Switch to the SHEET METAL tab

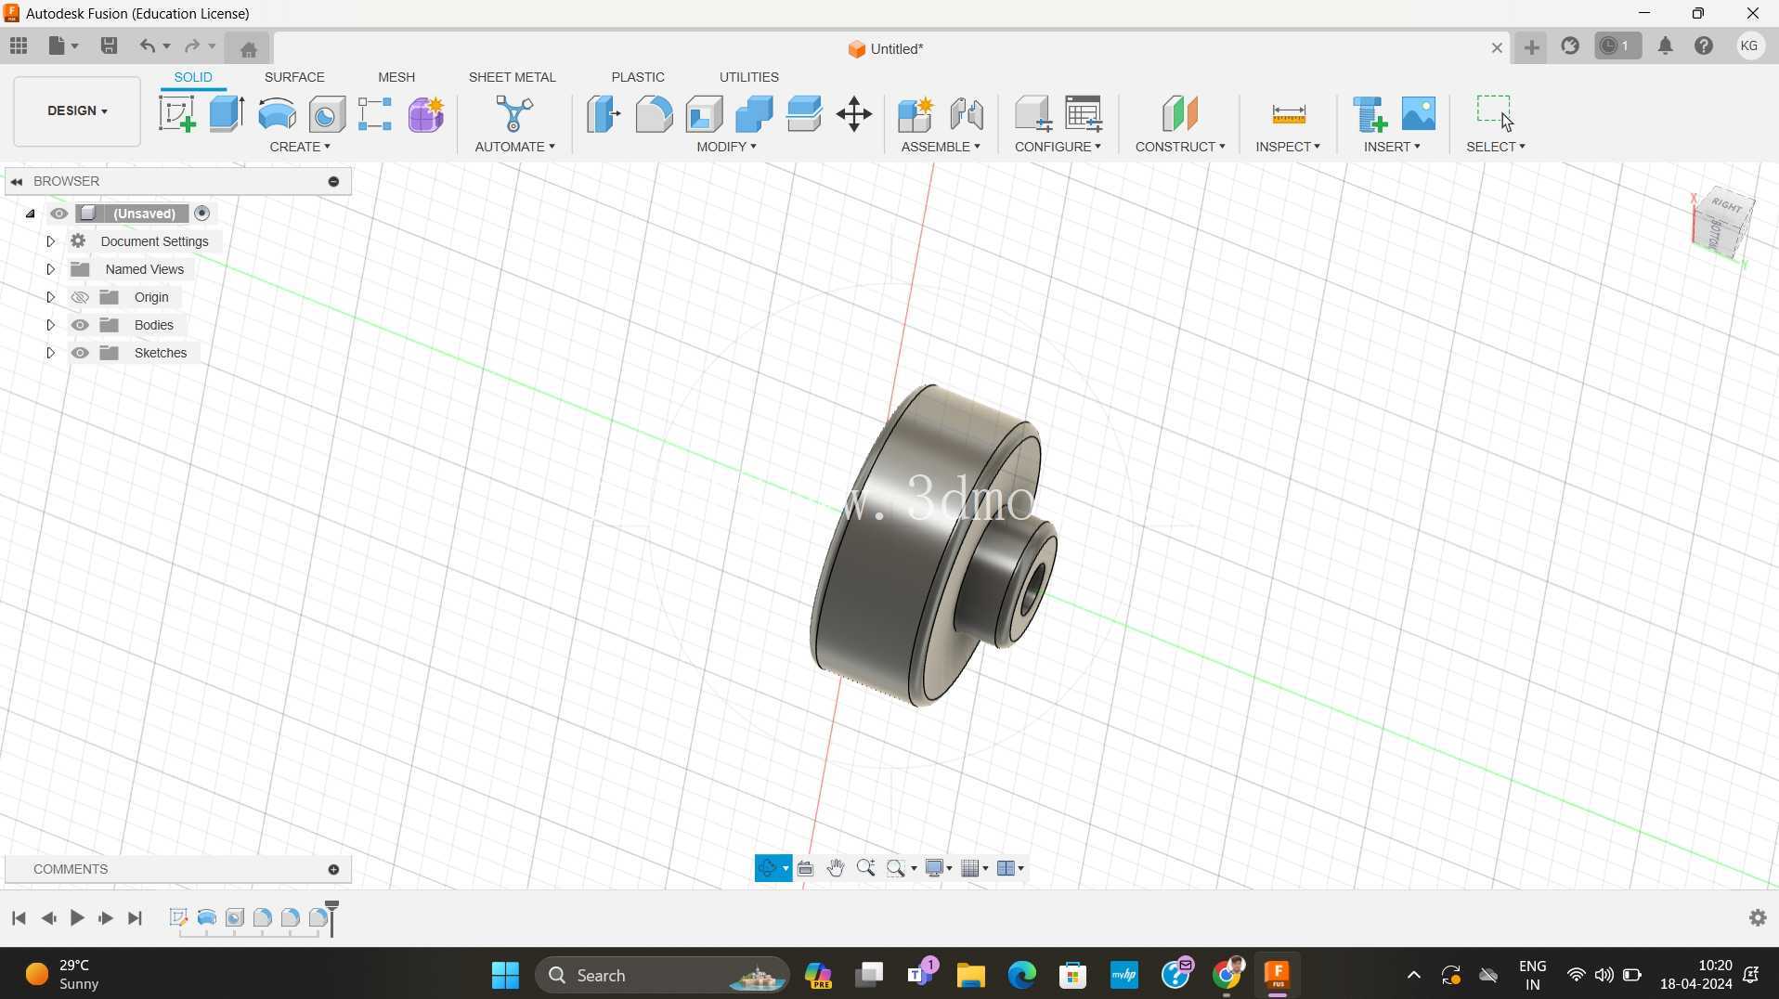(x=512, y=77)
